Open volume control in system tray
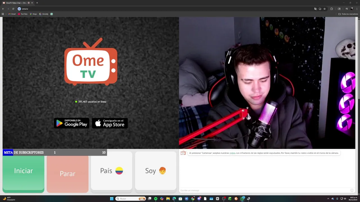 pyautogui.click(x=345, y=199)
